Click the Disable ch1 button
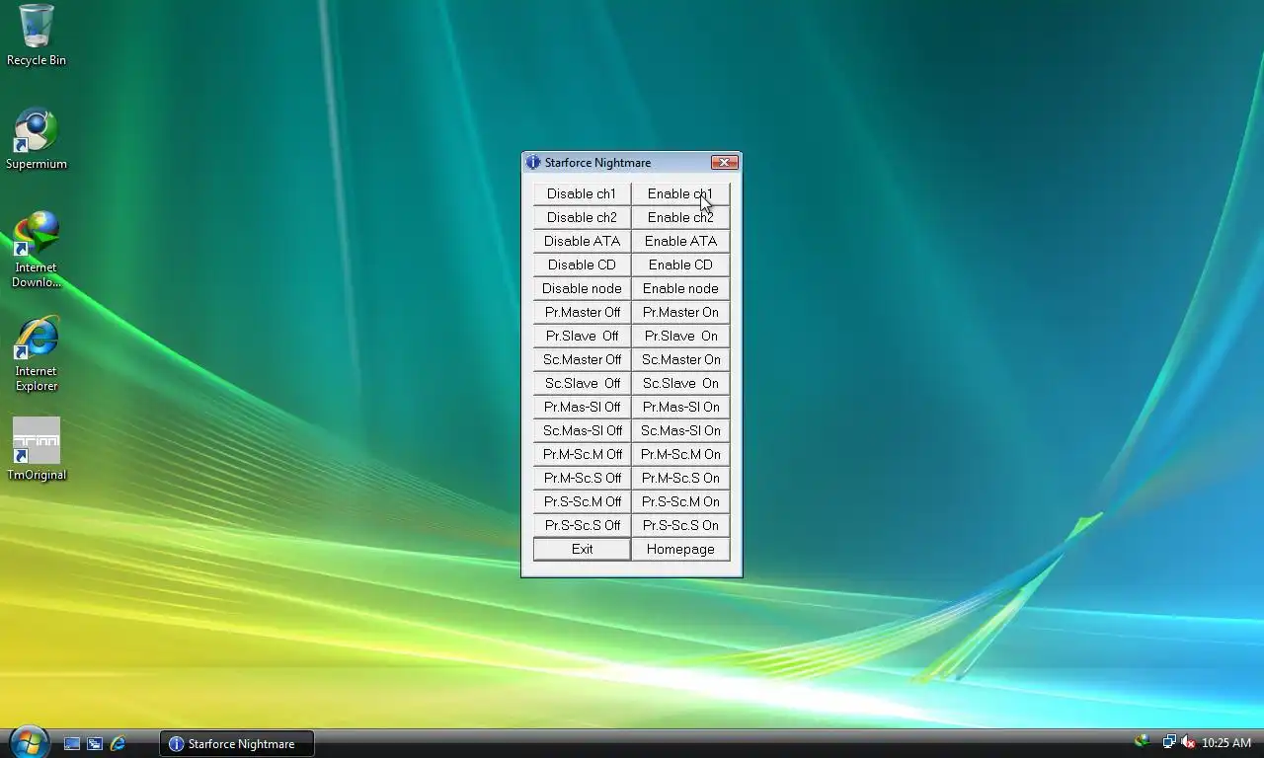1264x758 pixels. click(x=582, y=193)
